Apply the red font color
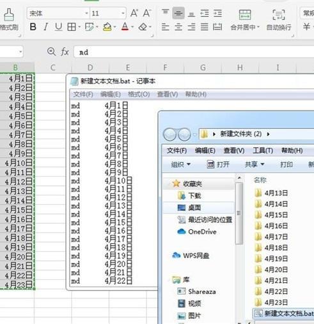The width and height of the screenshot is (314, 324). pos(125,27)
